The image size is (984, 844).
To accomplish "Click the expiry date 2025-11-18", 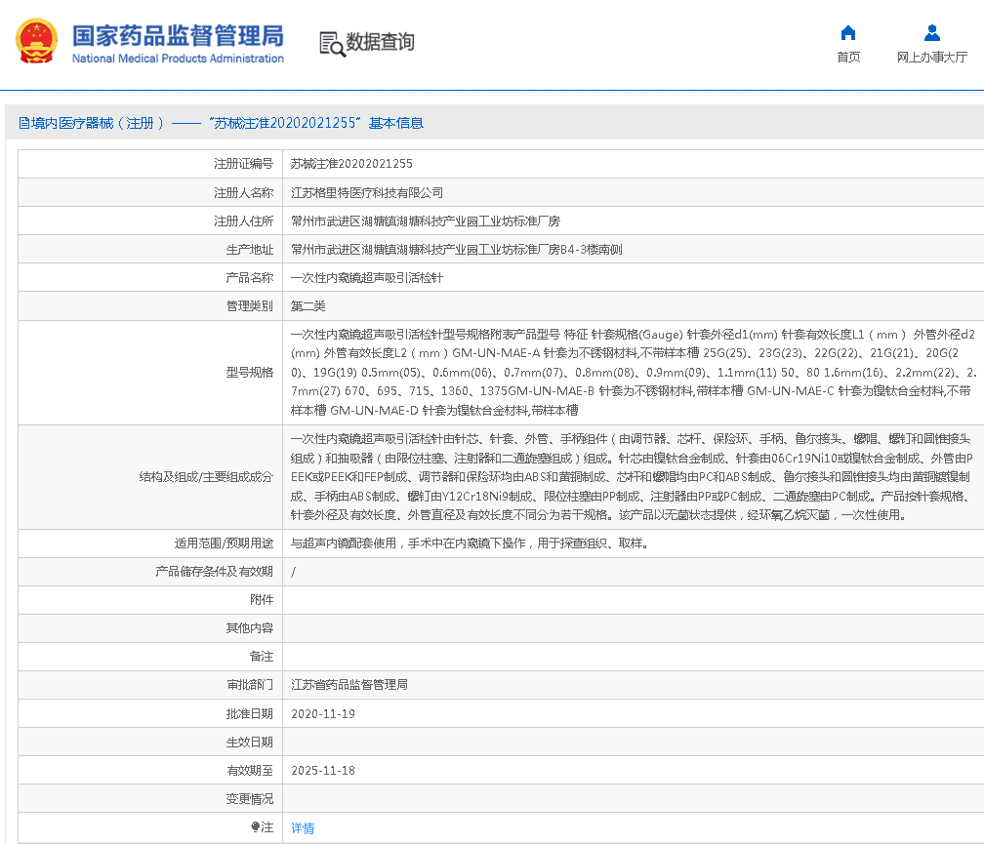I will (323, 771).
